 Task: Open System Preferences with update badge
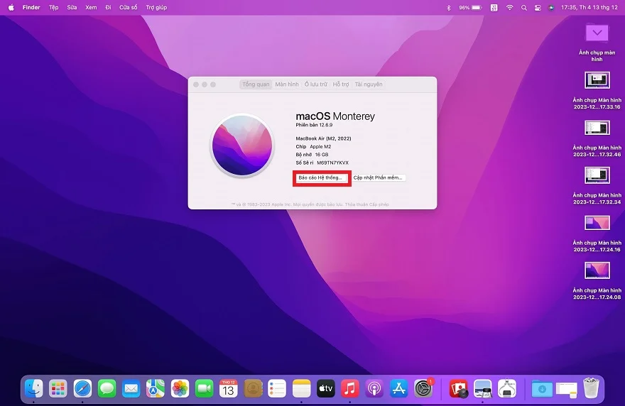coord(423,388)
